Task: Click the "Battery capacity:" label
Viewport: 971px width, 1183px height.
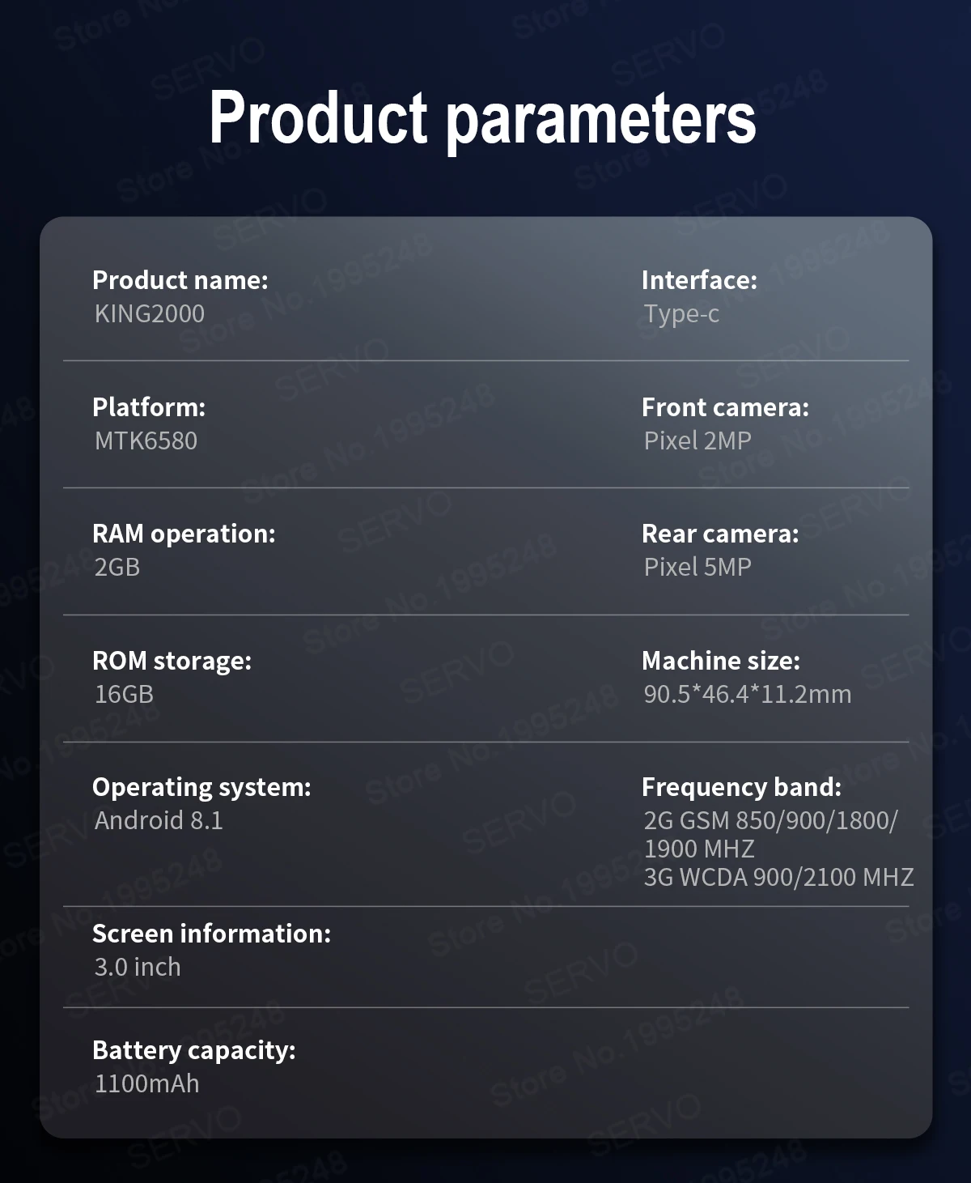Action: 194,1050
